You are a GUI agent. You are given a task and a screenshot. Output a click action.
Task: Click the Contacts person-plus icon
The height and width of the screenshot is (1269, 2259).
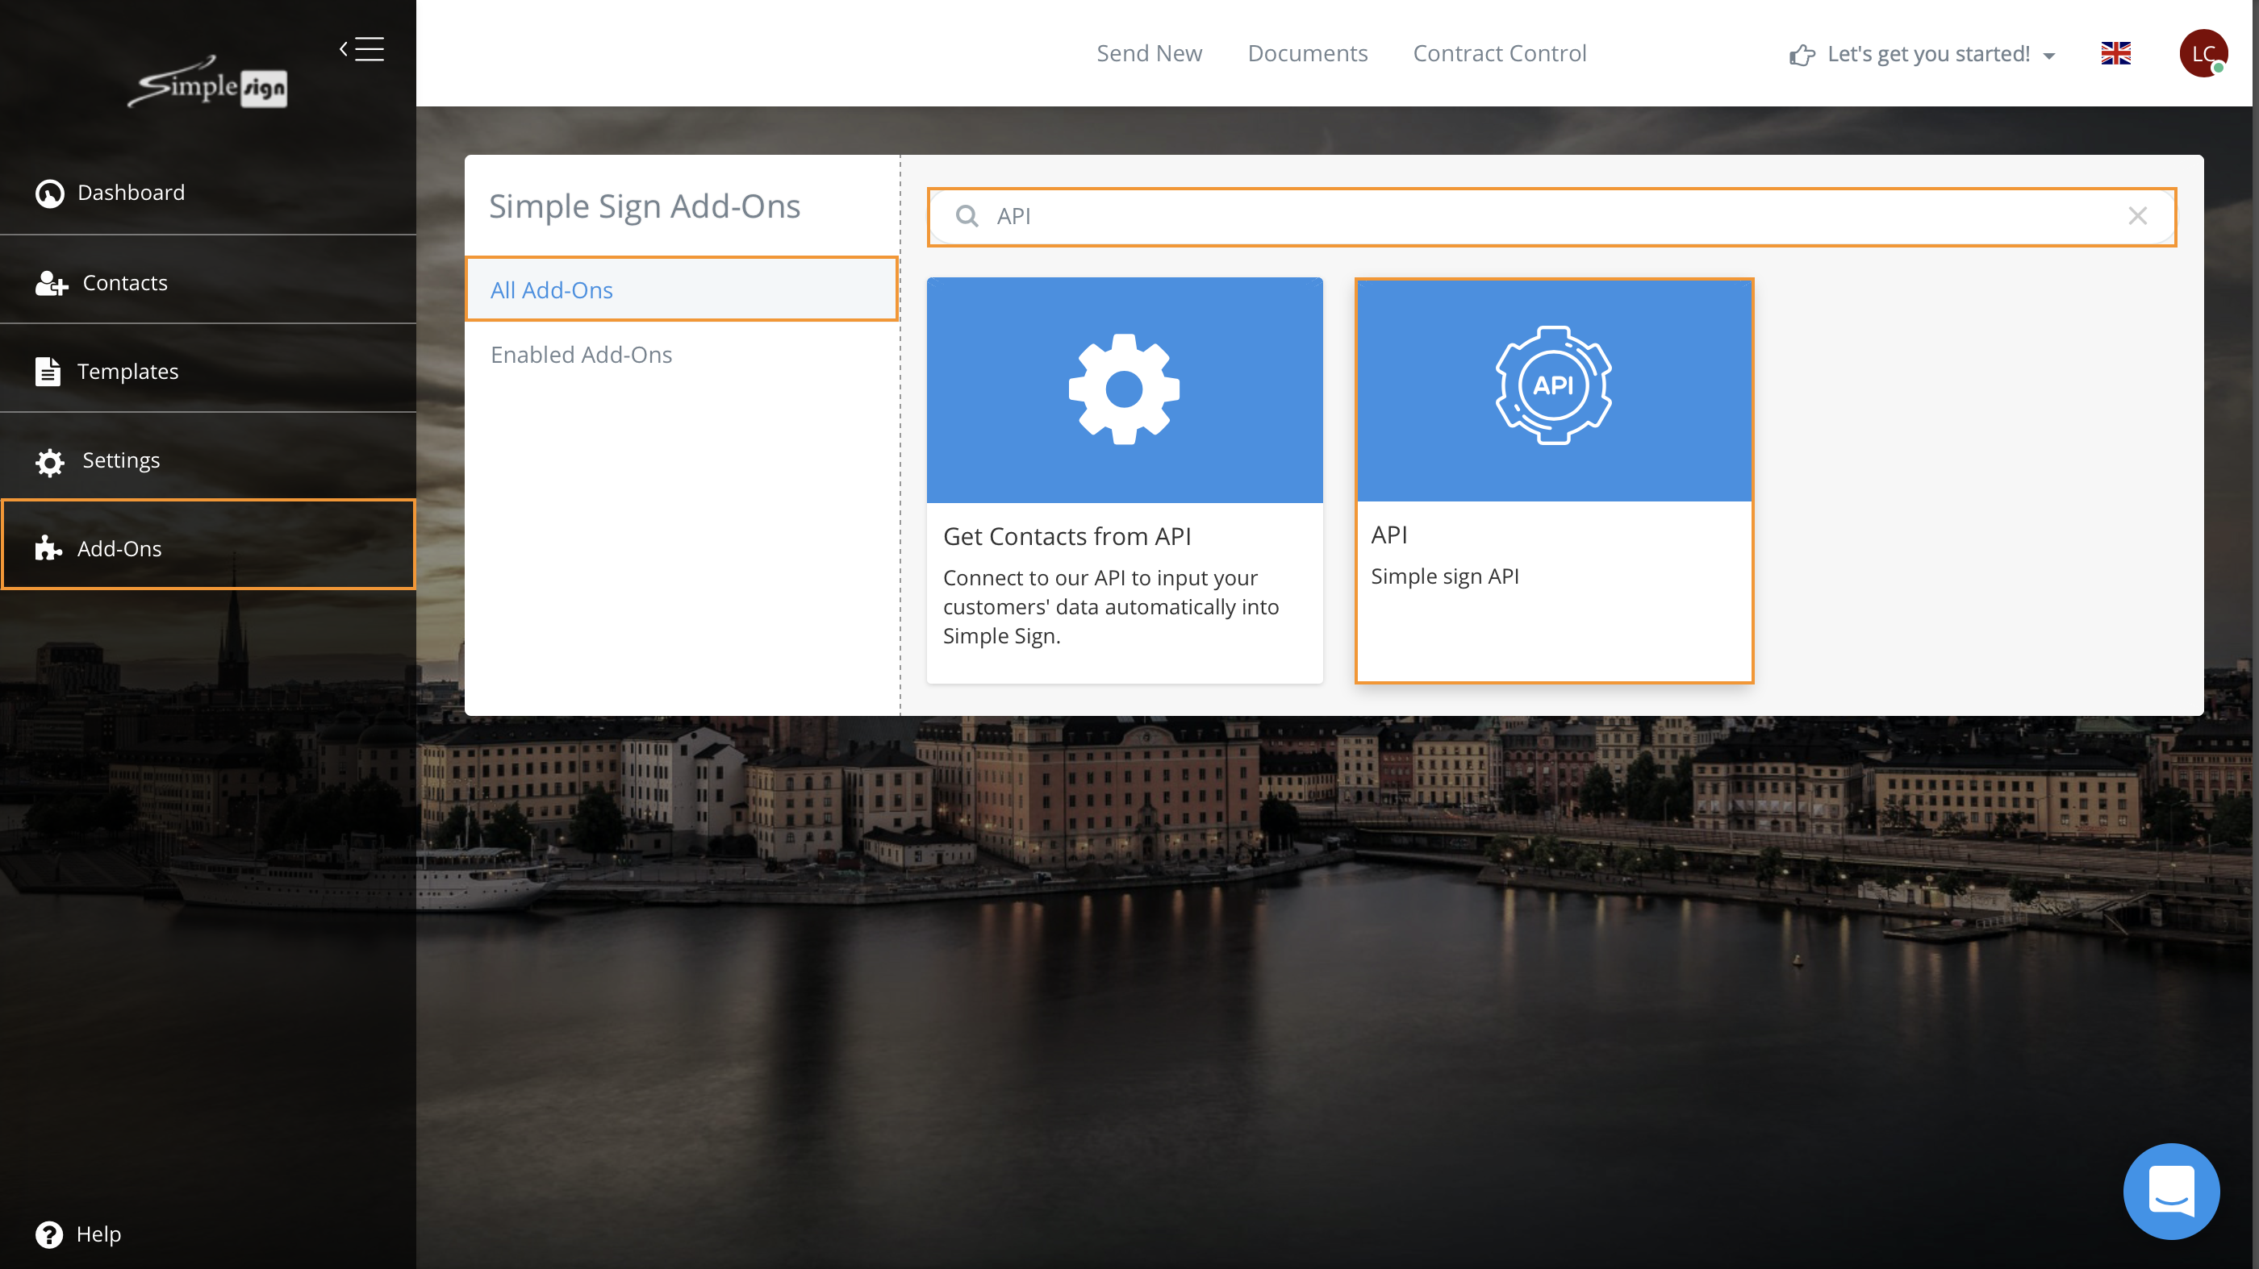[51, 283]
